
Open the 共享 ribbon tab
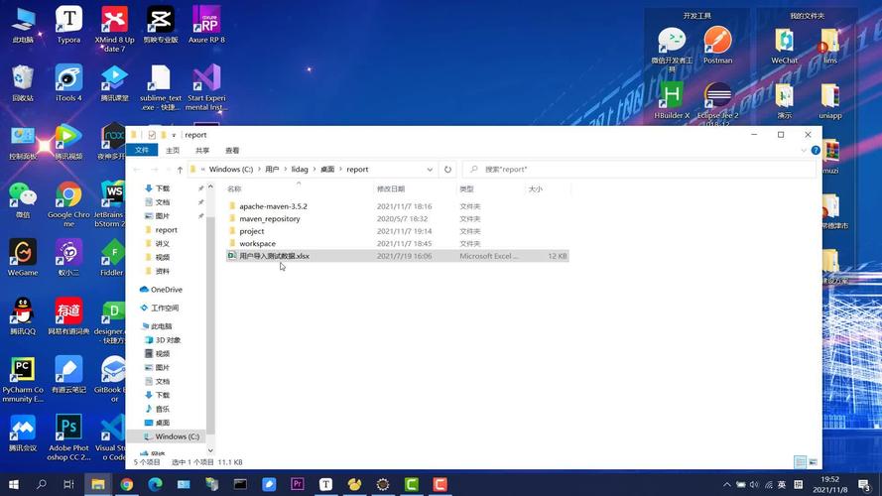(x=202, y=150)
